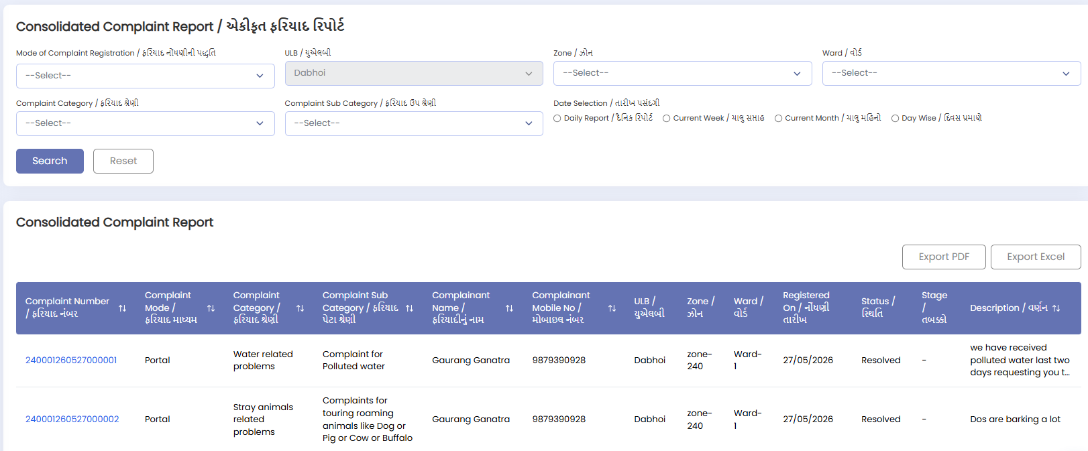Click the Stage column header
This screenshot has height=451, width=1088.
pos(934,308)
